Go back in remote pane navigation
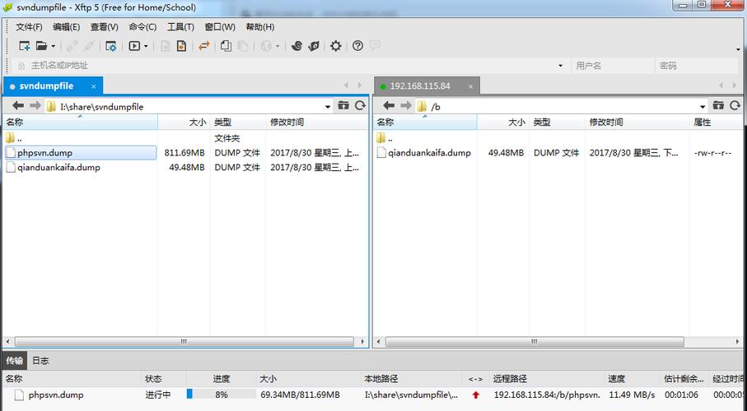 [389, 105]
